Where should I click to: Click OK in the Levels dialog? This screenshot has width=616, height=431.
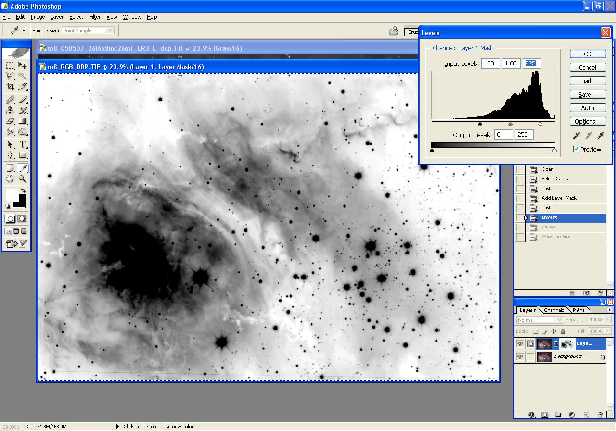pos(588,54)
